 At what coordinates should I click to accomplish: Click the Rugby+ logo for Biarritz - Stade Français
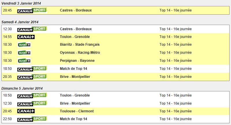coord(24,45)
